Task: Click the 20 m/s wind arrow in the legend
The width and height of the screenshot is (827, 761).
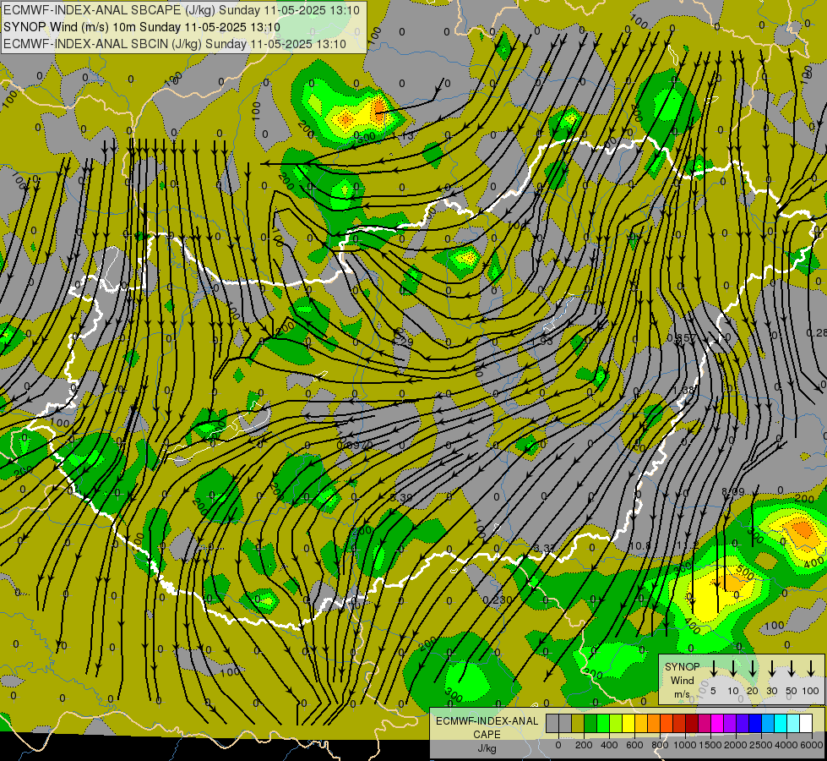Action: 752,669
